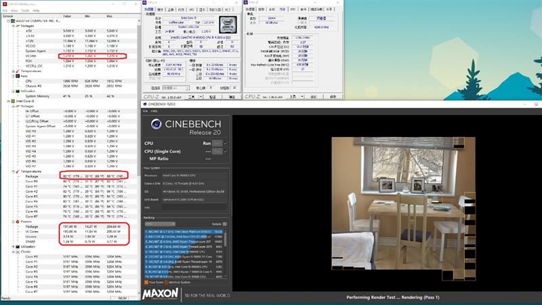
Task: Open the Help menu in HWMonitor
Action: click(x=36, y=11)
